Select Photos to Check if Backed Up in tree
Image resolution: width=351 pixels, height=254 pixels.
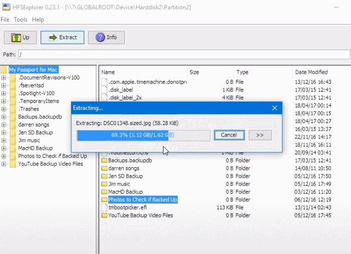pyautogui.click(x=53, y=156)
